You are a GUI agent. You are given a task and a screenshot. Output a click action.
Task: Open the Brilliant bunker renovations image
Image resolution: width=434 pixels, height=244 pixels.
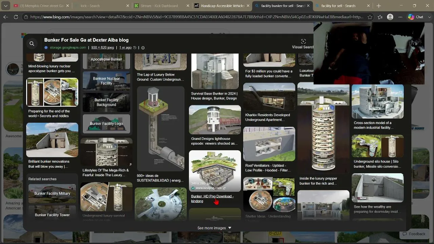(x=52, y=140)
